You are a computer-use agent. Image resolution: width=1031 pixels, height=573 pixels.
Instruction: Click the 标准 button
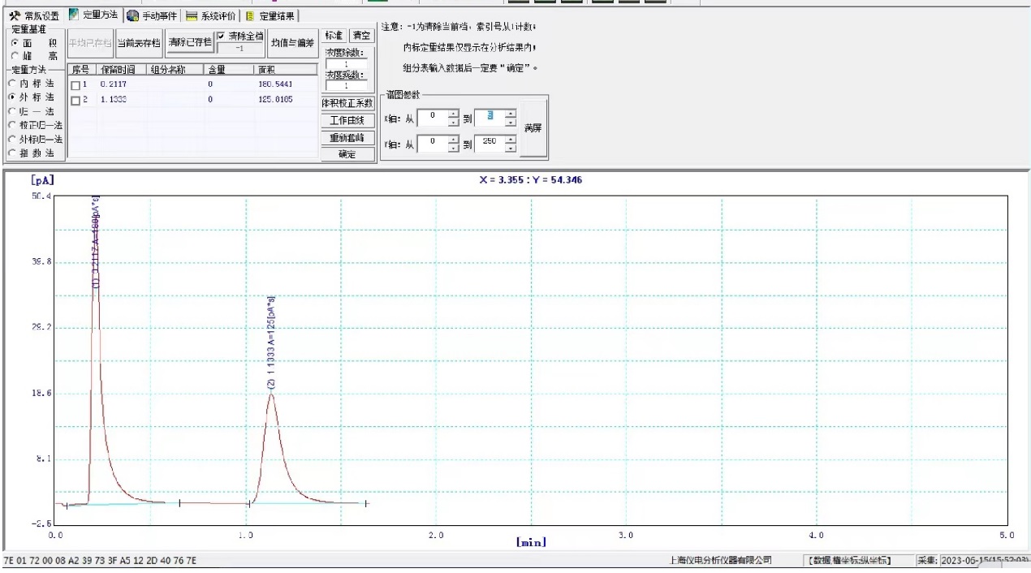click(334, 37)
